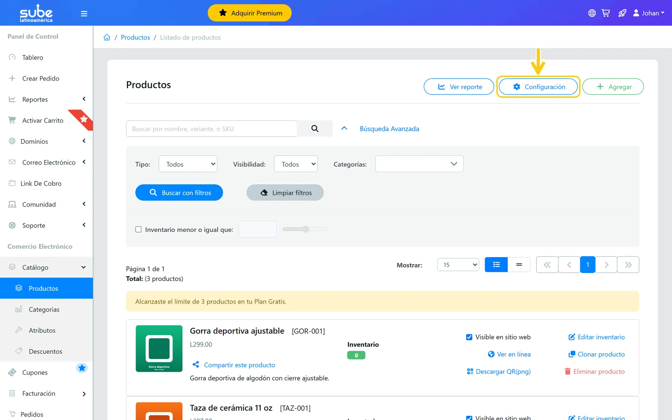This screenshot has width=672, height=420.
Task: Open the Tipo dropdown
Action: pyautogui.click(x=188, y=164)
